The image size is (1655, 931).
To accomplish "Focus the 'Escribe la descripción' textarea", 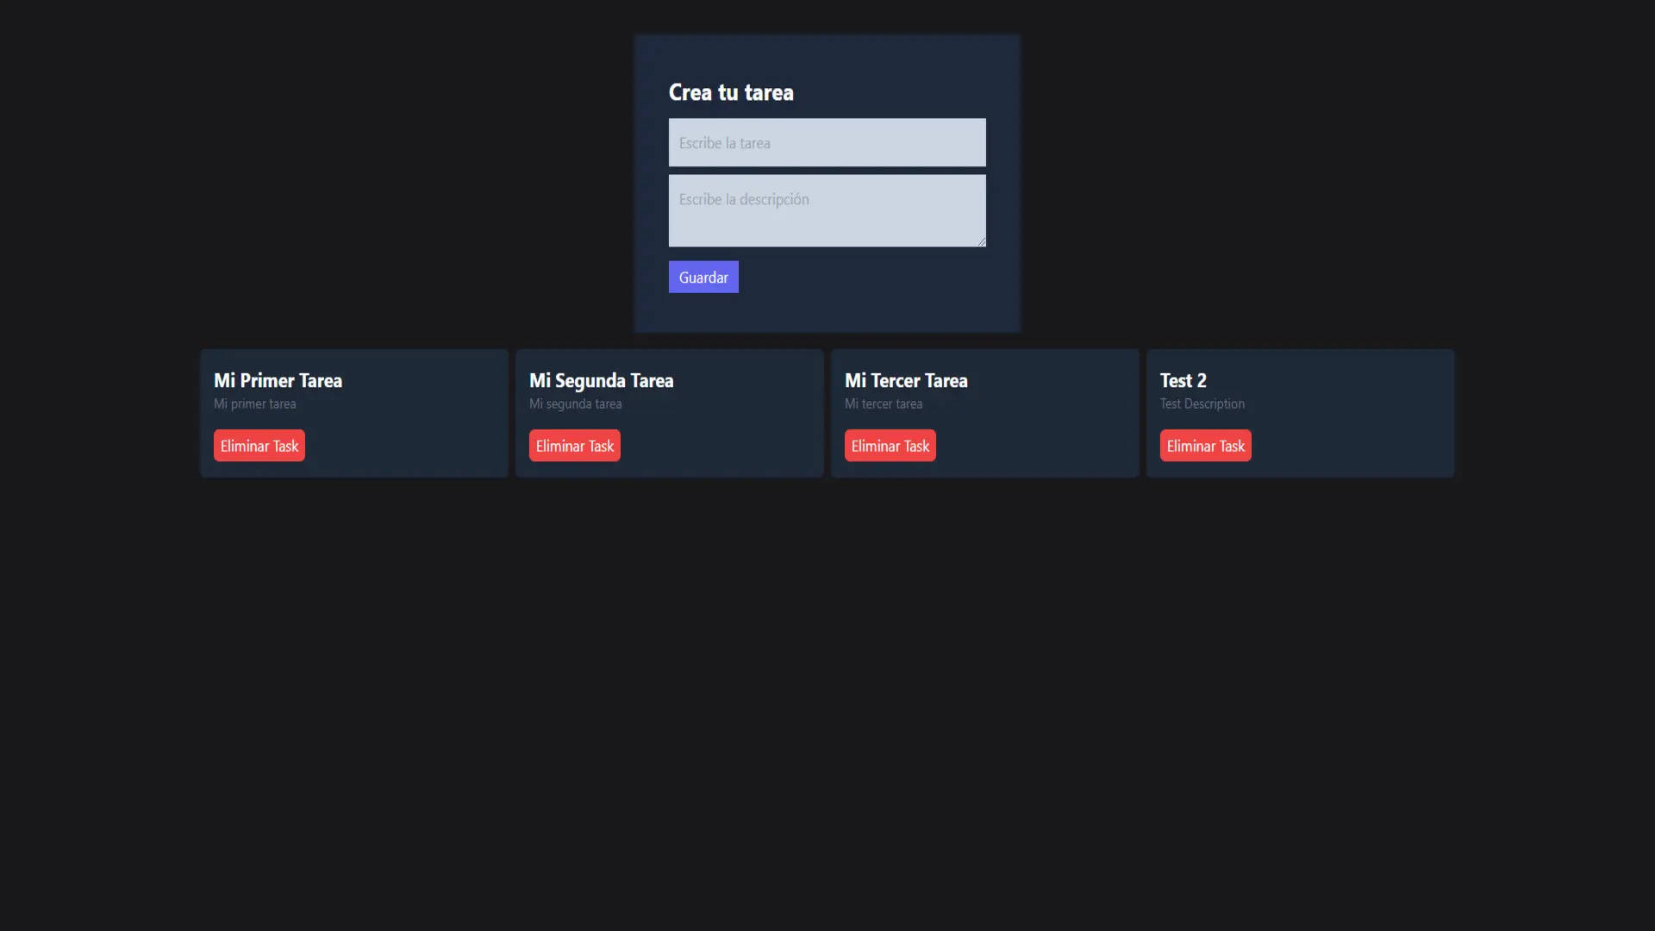I will pos(827,210).
